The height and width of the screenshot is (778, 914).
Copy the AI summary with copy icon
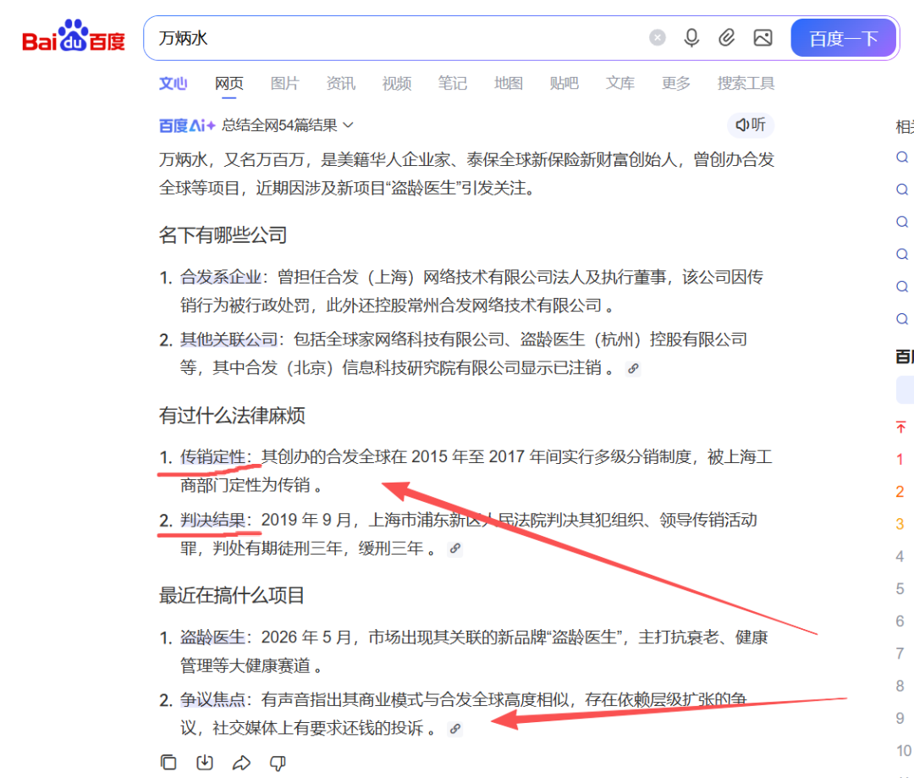168,762
